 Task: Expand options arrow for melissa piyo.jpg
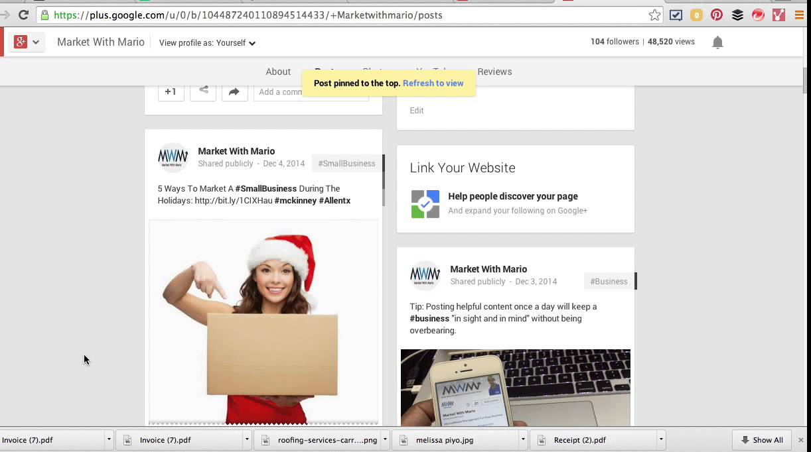tap(523, 439)
